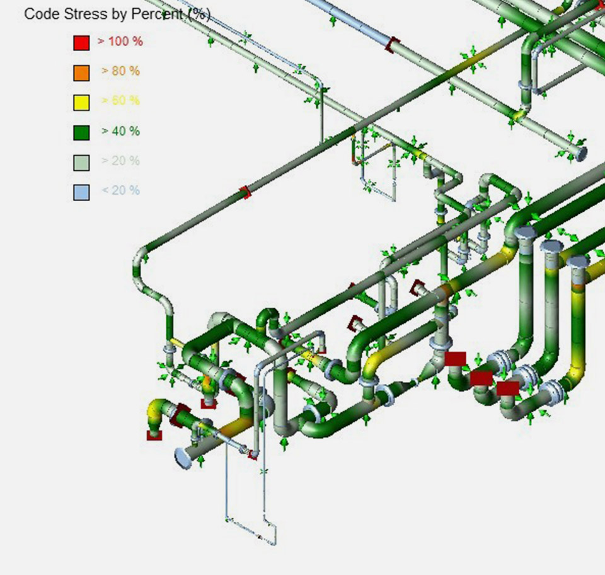Viewport: 605px width, 575px height.
Task: Click the "> 100 %" legend label
Action: click(120, 42)
